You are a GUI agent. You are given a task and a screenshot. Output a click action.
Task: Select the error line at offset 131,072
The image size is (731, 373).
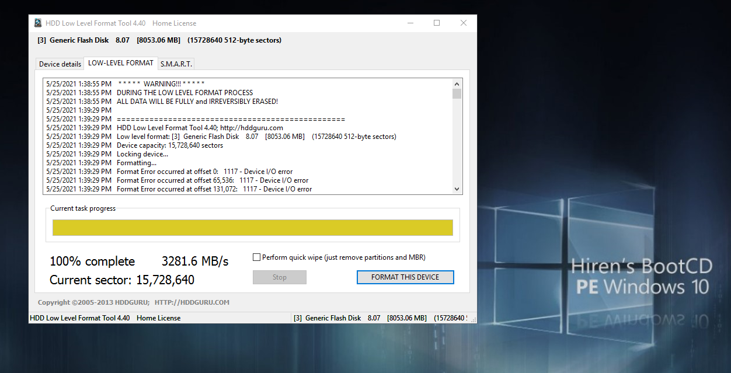(x=179, y=189)
